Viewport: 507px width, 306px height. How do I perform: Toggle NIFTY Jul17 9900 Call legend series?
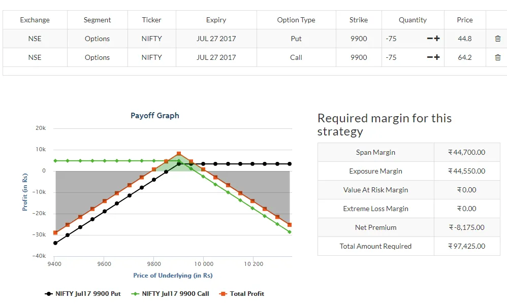(170, 293)
